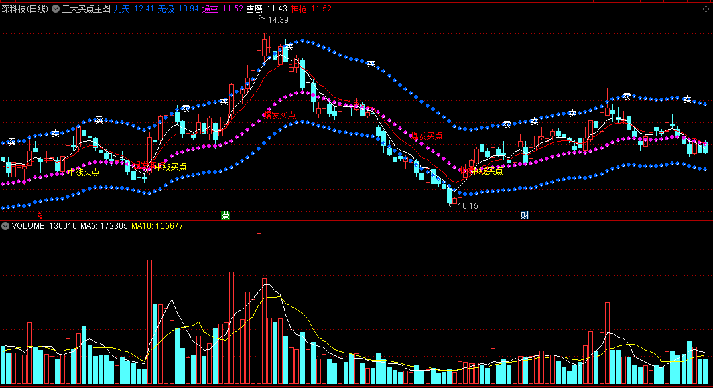This screenshot has width=713, height=388.
Task: Click the 九天: 12.41 indicator value
Action: click(x=134, y=9)
